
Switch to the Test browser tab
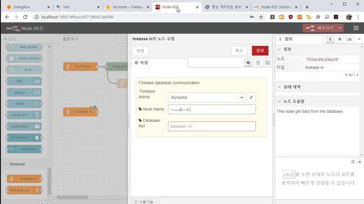point(77,7)
